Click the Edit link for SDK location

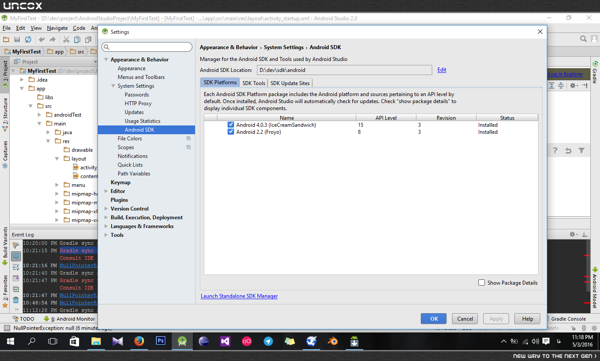pyautogui.click(x=442, y=70)
